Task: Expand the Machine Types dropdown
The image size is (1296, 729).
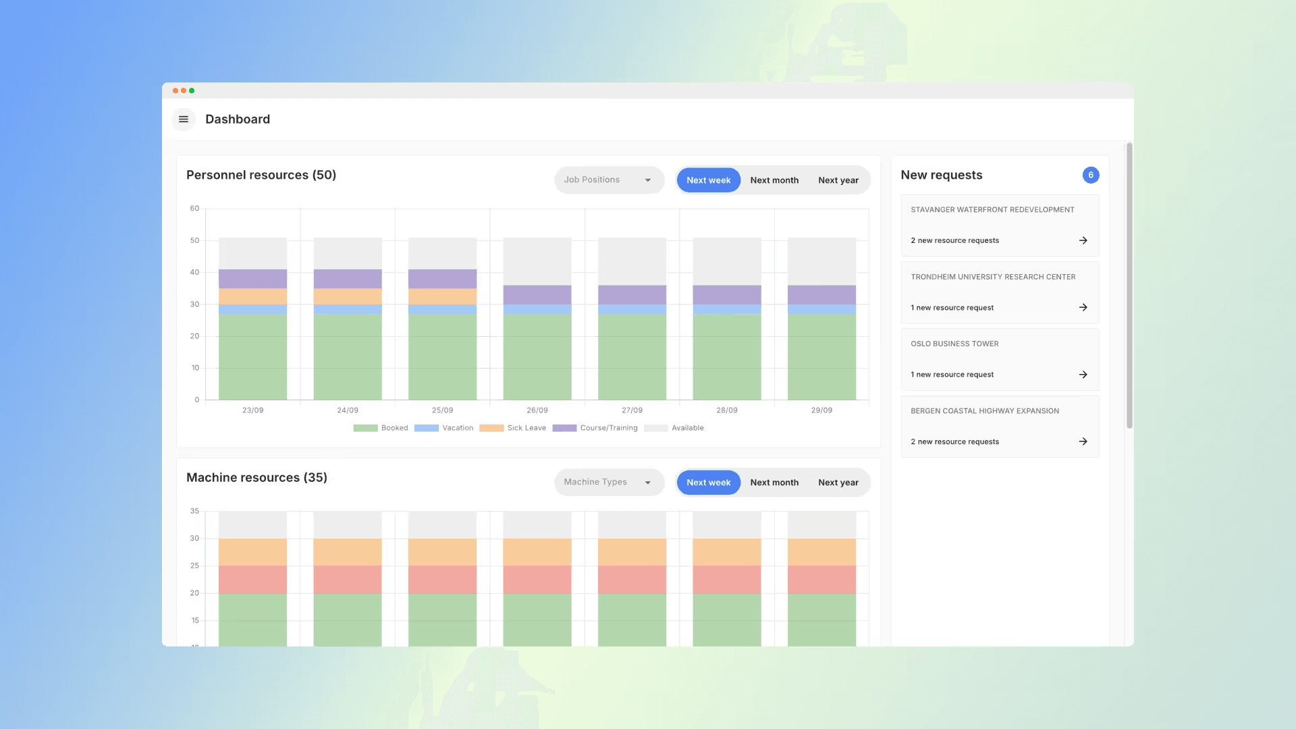Action: pos(609,483)
